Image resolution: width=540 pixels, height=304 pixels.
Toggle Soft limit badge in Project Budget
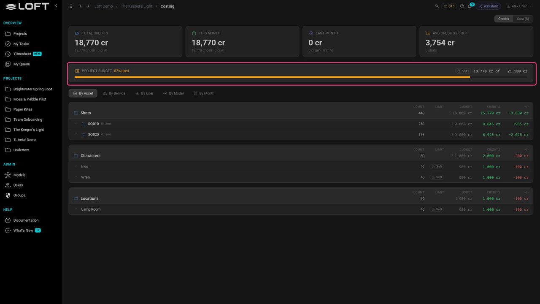[463, 71]
